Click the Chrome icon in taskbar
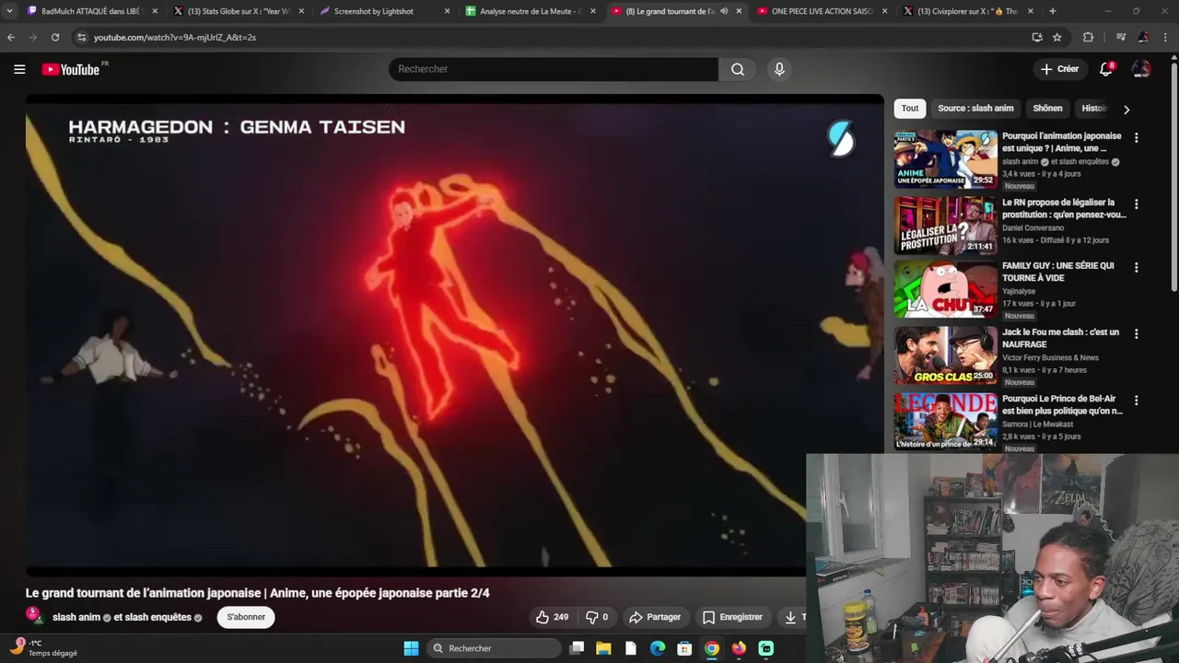 [x=712, y=648]
